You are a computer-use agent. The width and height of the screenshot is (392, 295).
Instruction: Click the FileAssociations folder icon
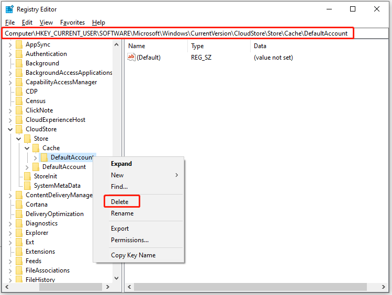click(x=19, y=270)
